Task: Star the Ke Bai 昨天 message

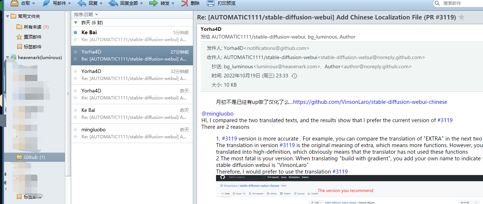Action: (76, 117)
